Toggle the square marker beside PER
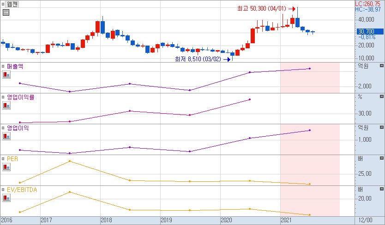Screen dimensions: 385x225 pyautogui.click(x=3, y=159)
